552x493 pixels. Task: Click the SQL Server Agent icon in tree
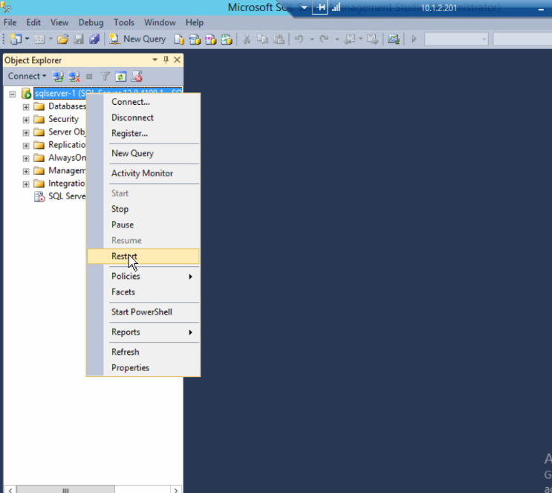coord(39,196)
